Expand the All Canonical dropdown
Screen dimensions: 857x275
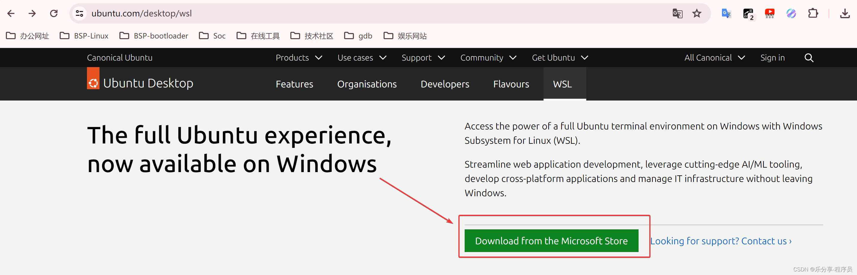click(x=714, y=58)
